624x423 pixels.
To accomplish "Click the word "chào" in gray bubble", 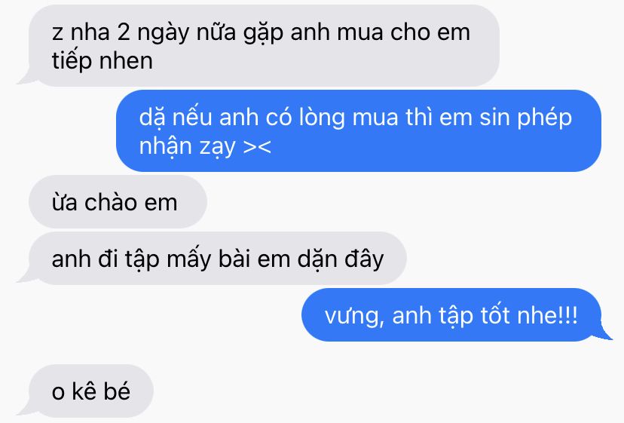I will (111, 202).
